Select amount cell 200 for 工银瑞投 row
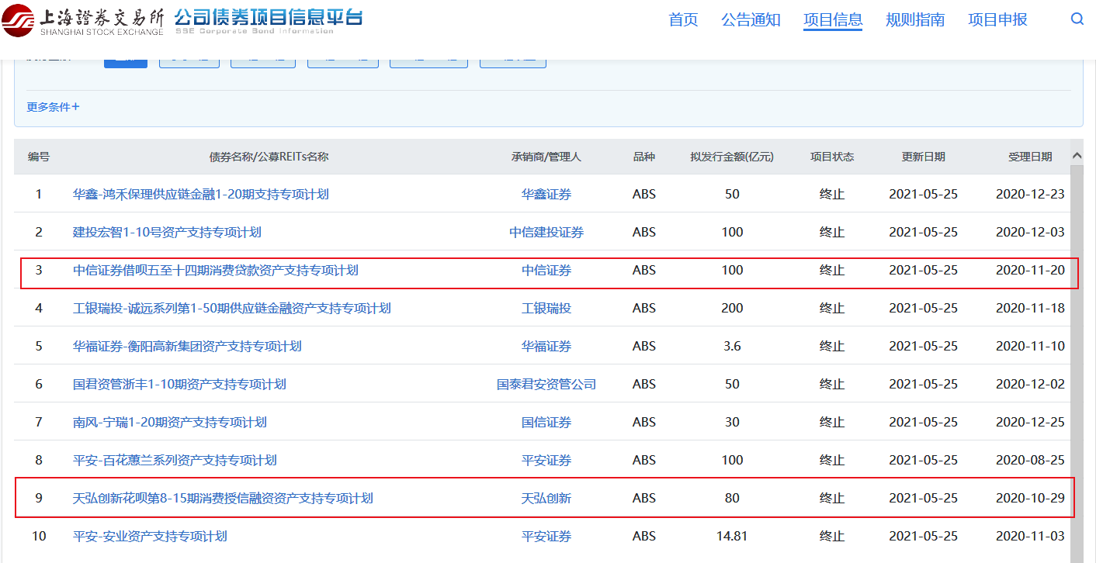1096x563 pixels. [x=732, y=308]
